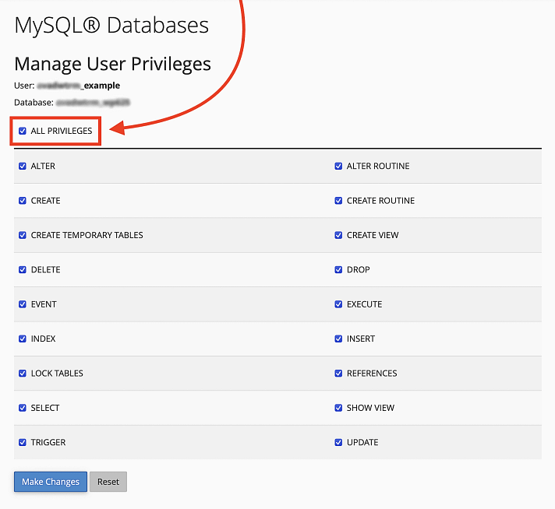Toggle CREATE TEMPORARY TABLES checkbox
The width and height of the screenshot is (555, 509).
(23, 235)
